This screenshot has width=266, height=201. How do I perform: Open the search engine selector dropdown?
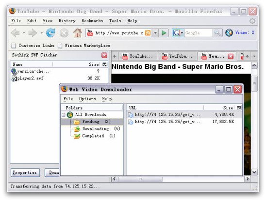(182, 33)
